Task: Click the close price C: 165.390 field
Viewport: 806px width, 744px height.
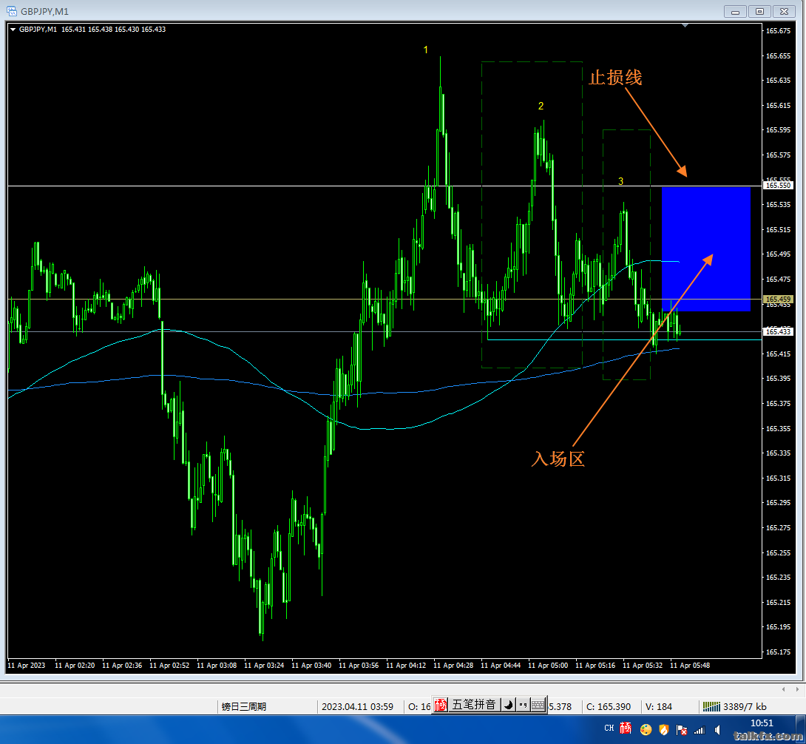Action: click(609, 706)
